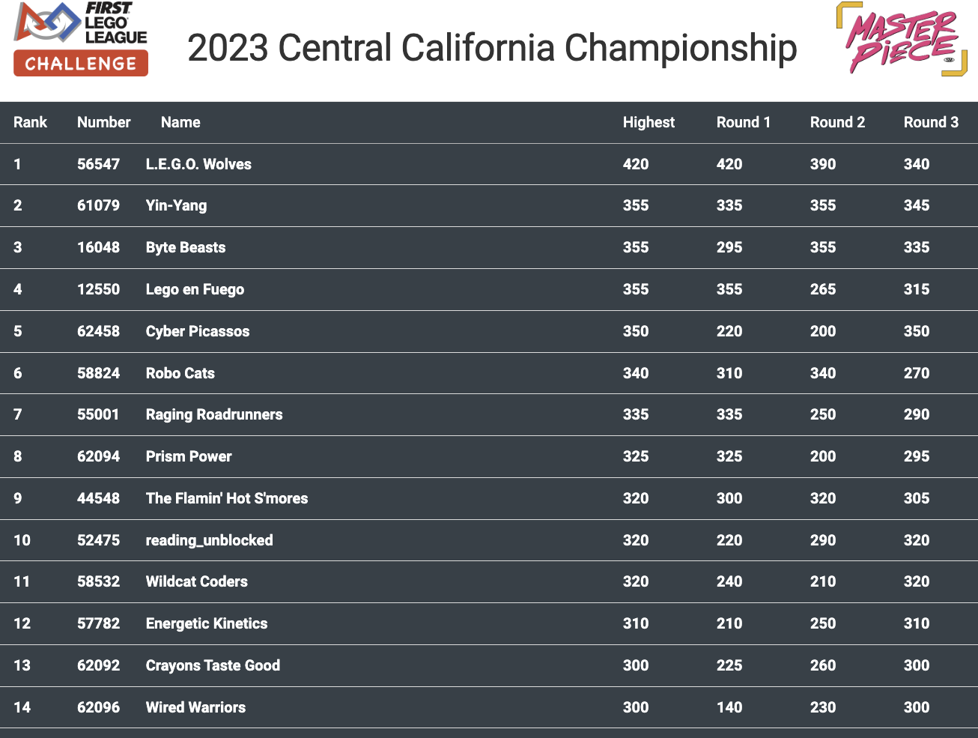Sort by the Highest score column
978x738 pixels.
649,122
